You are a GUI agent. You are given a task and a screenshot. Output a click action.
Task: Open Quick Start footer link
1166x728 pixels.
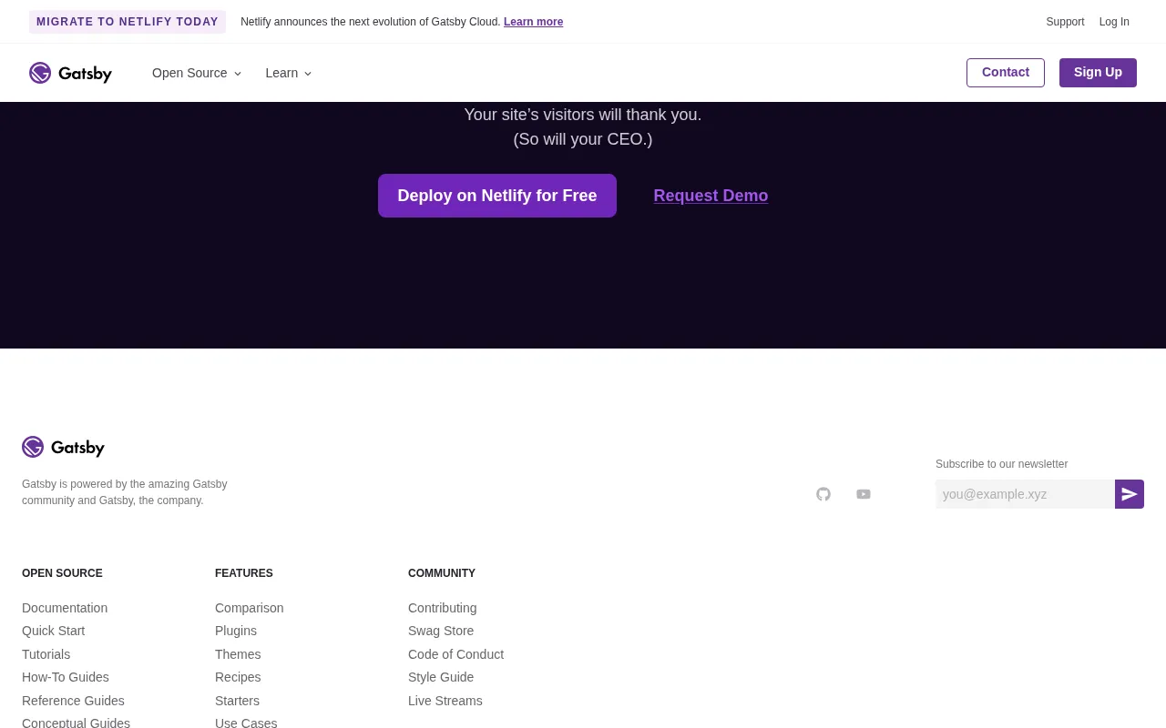53,631
